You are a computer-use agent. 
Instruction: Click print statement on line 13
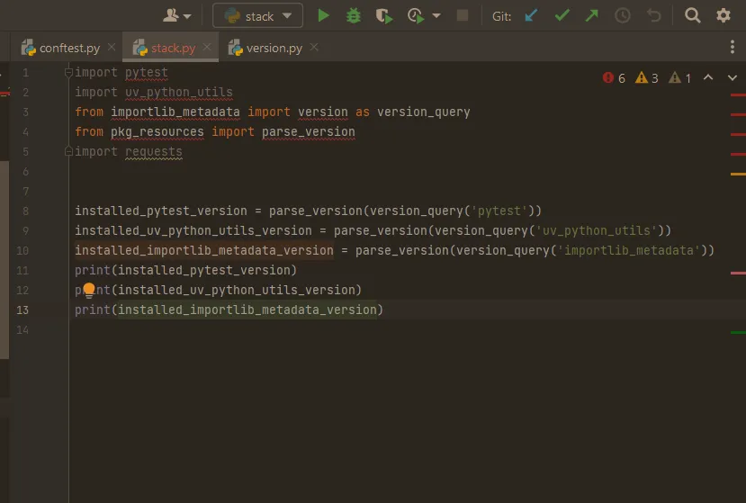[229, 310]
